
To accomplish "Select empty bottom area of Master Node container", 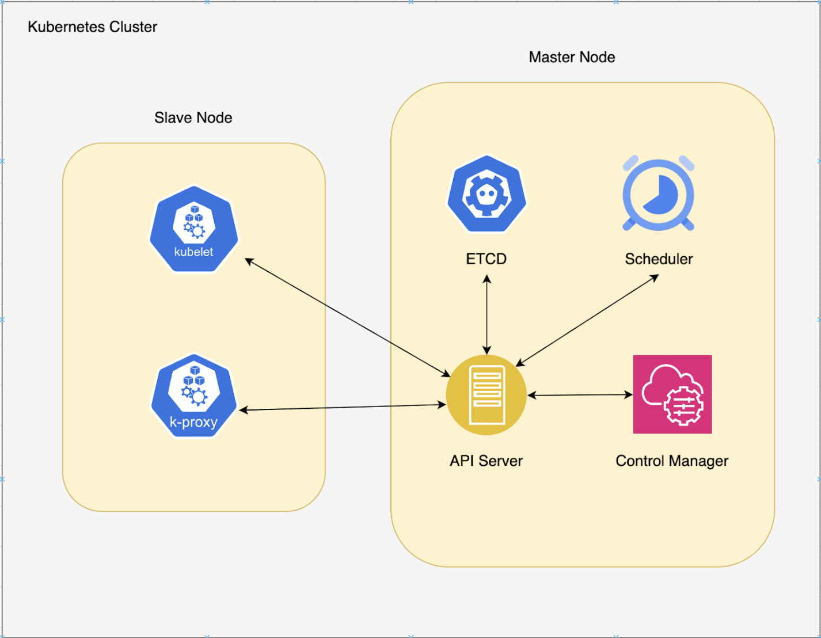I will coord(582,518).
